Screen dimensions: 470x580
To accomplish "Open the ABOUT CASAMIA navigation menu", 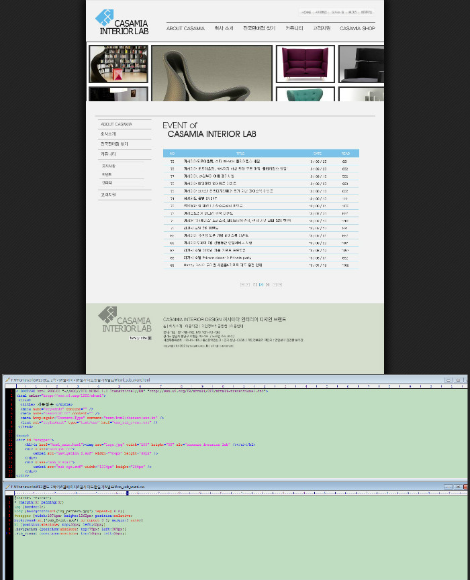I will click(185, 29).
